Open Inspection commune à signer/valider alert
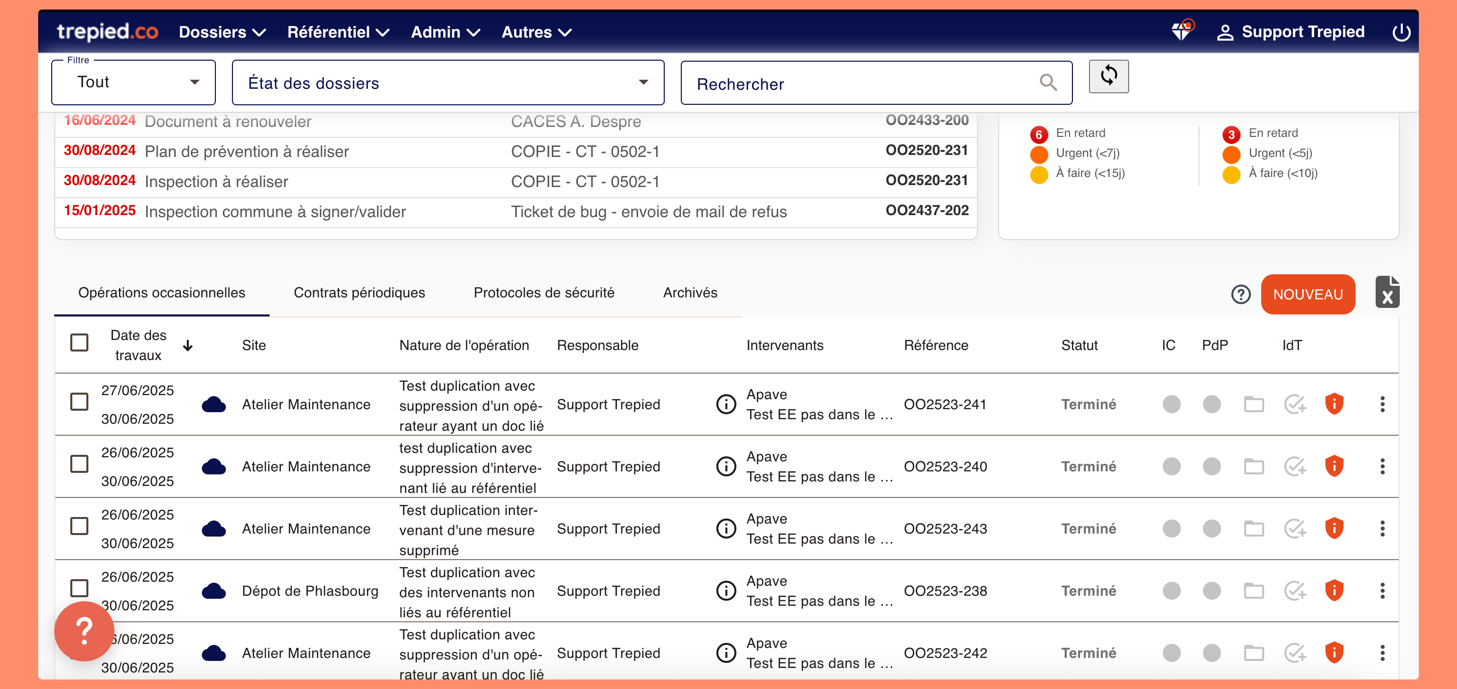 pyautogui.click(x=515, y=211)
